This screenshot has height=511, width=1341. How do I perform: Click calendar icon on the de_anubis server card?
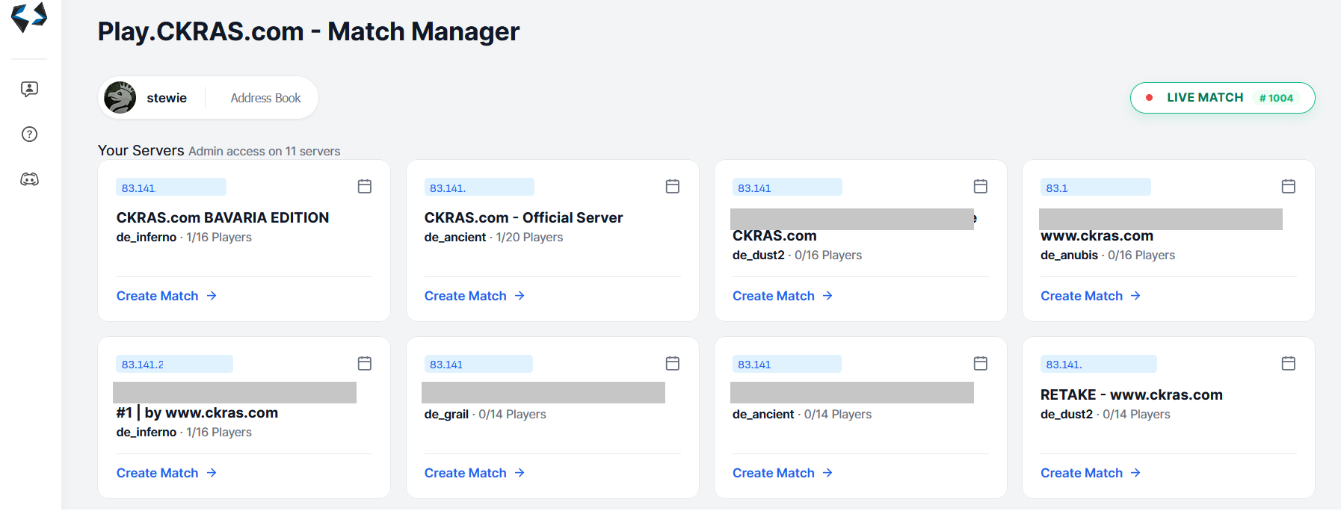(x=1289, y=187)
